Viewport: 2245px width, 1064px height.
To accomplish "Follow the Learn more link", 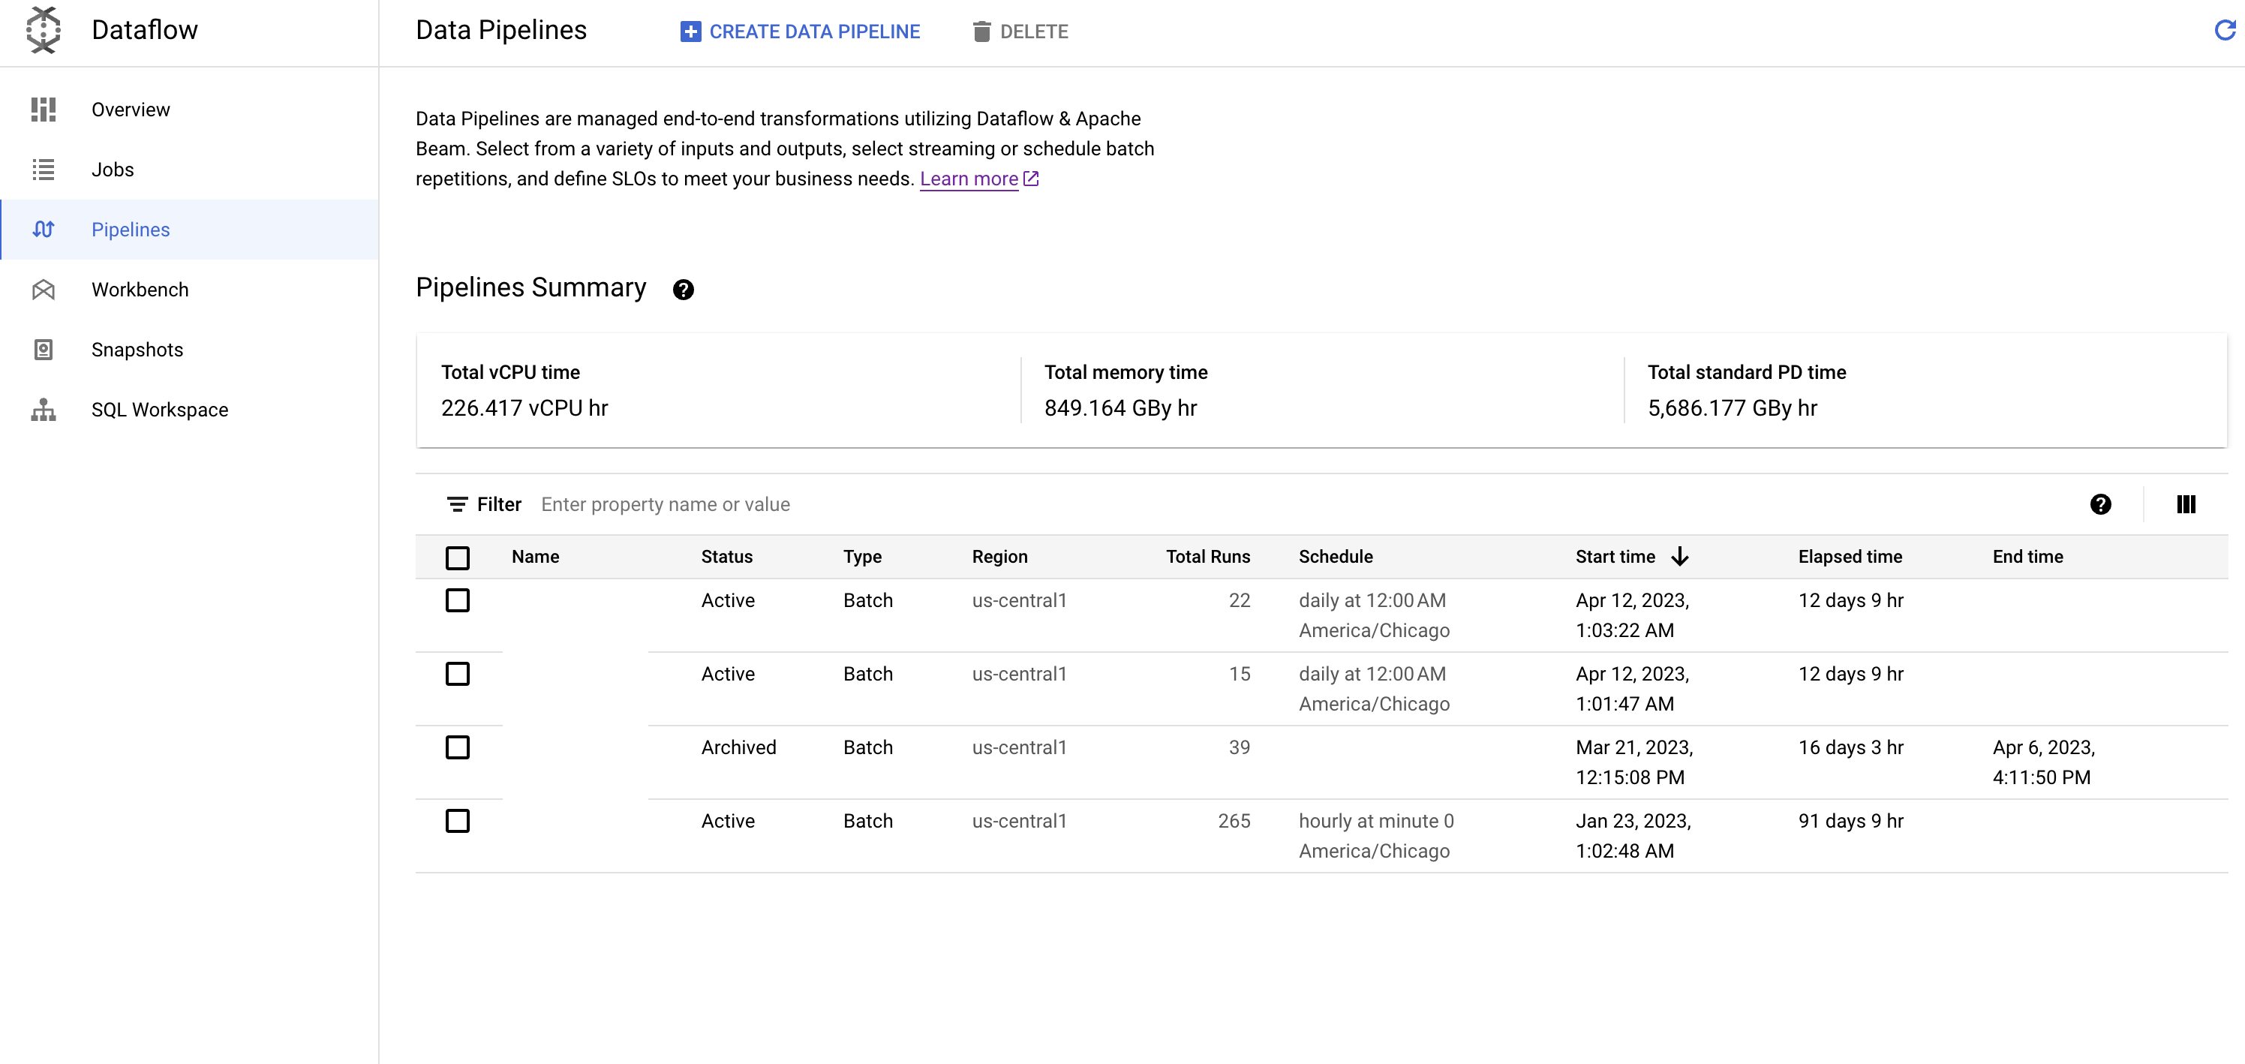I will pyautogui.click(x=968, y=179).
